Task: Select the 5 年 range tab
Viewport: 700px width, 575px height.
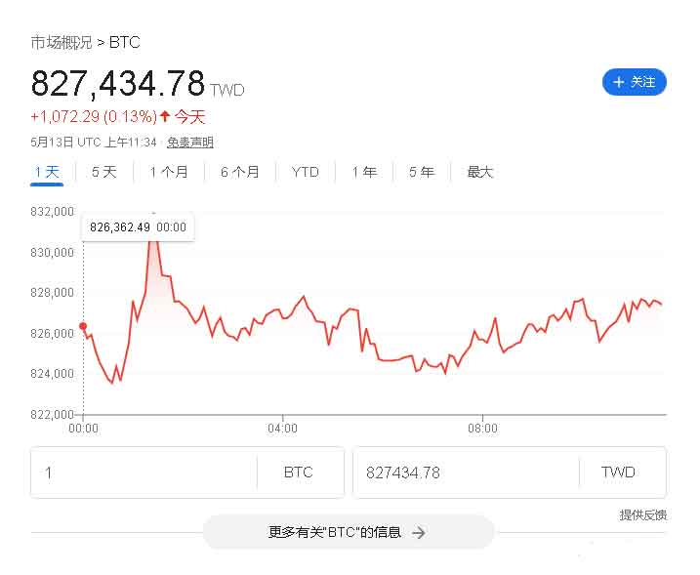Action: click(x=422, y=172)
